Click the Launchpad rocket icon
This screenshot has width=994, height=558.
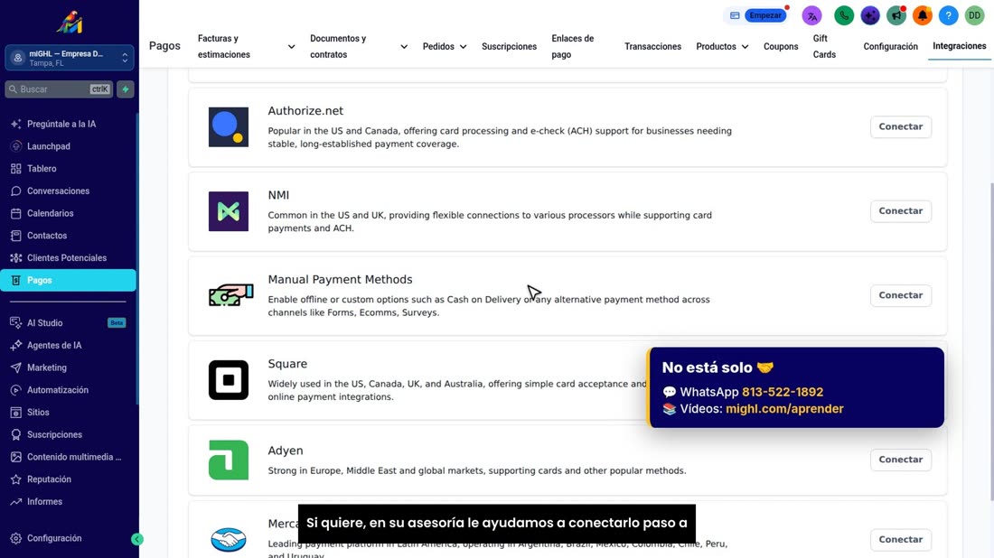point(16,146)
